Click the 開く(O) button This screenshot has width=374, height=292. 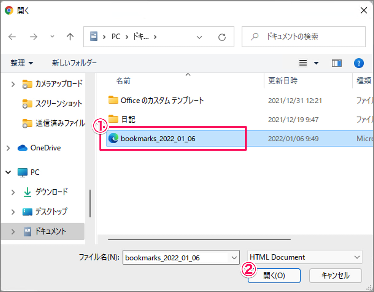[274, 276]
